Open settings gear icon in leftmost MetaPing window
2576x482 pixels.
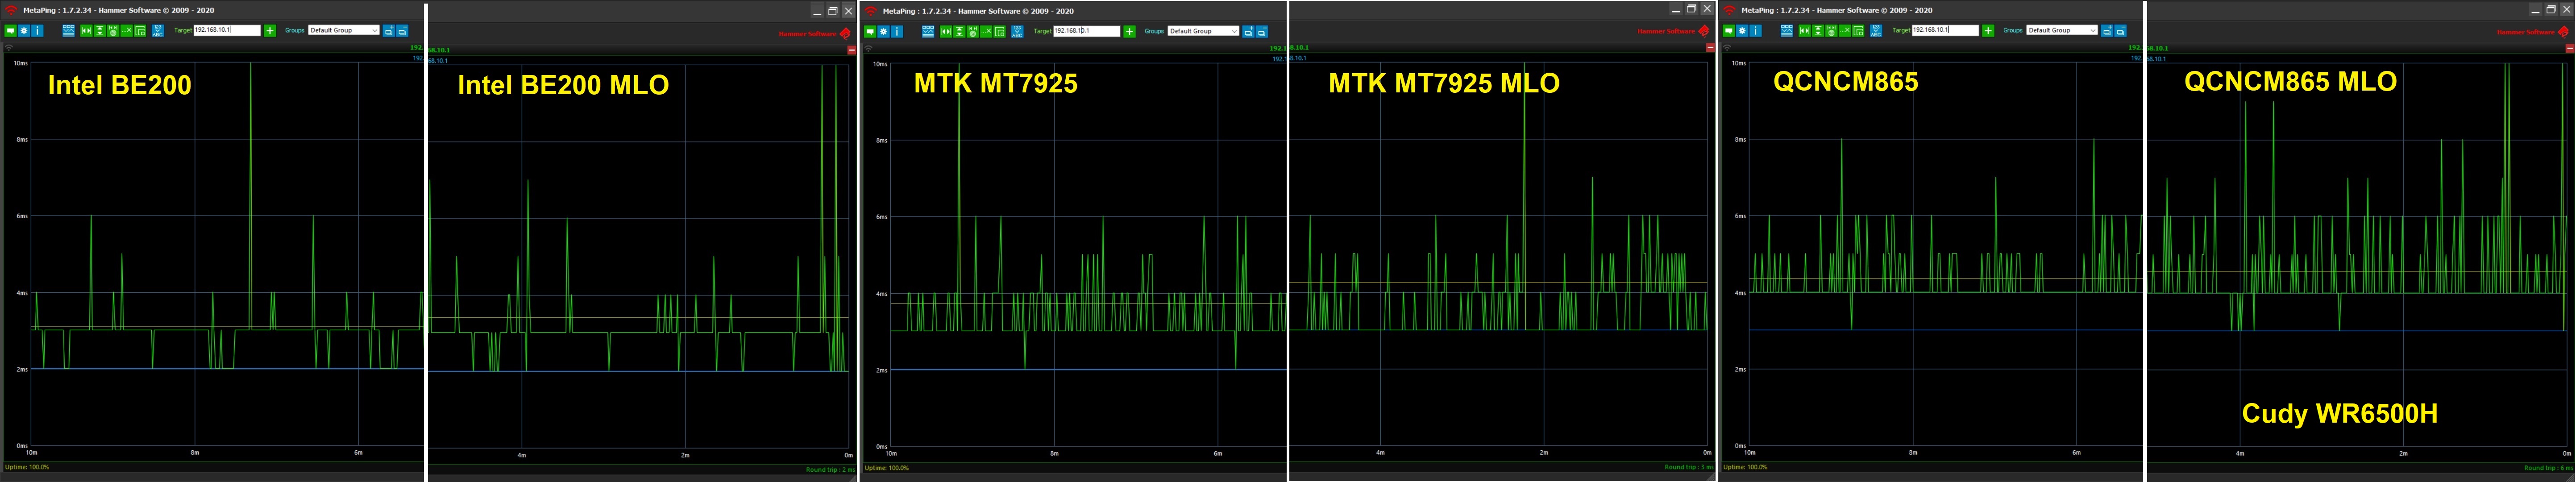tap(24, 31)
